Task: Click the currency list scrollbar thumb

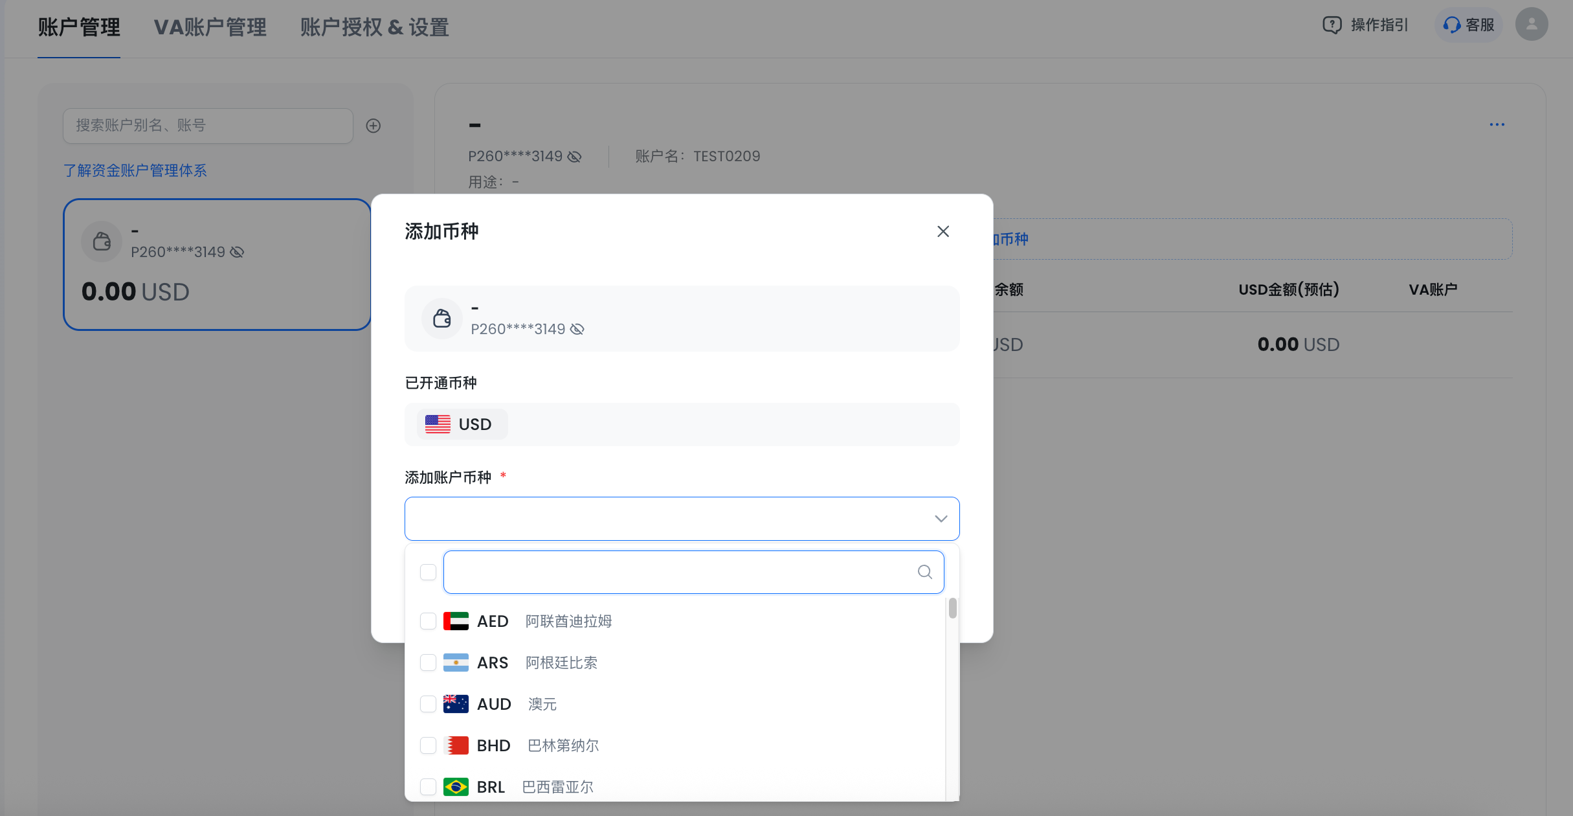Action: (952, 608)
